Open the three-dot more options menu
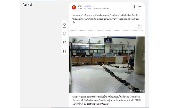This screenshot has height=108, width=174. coord(139,7)
